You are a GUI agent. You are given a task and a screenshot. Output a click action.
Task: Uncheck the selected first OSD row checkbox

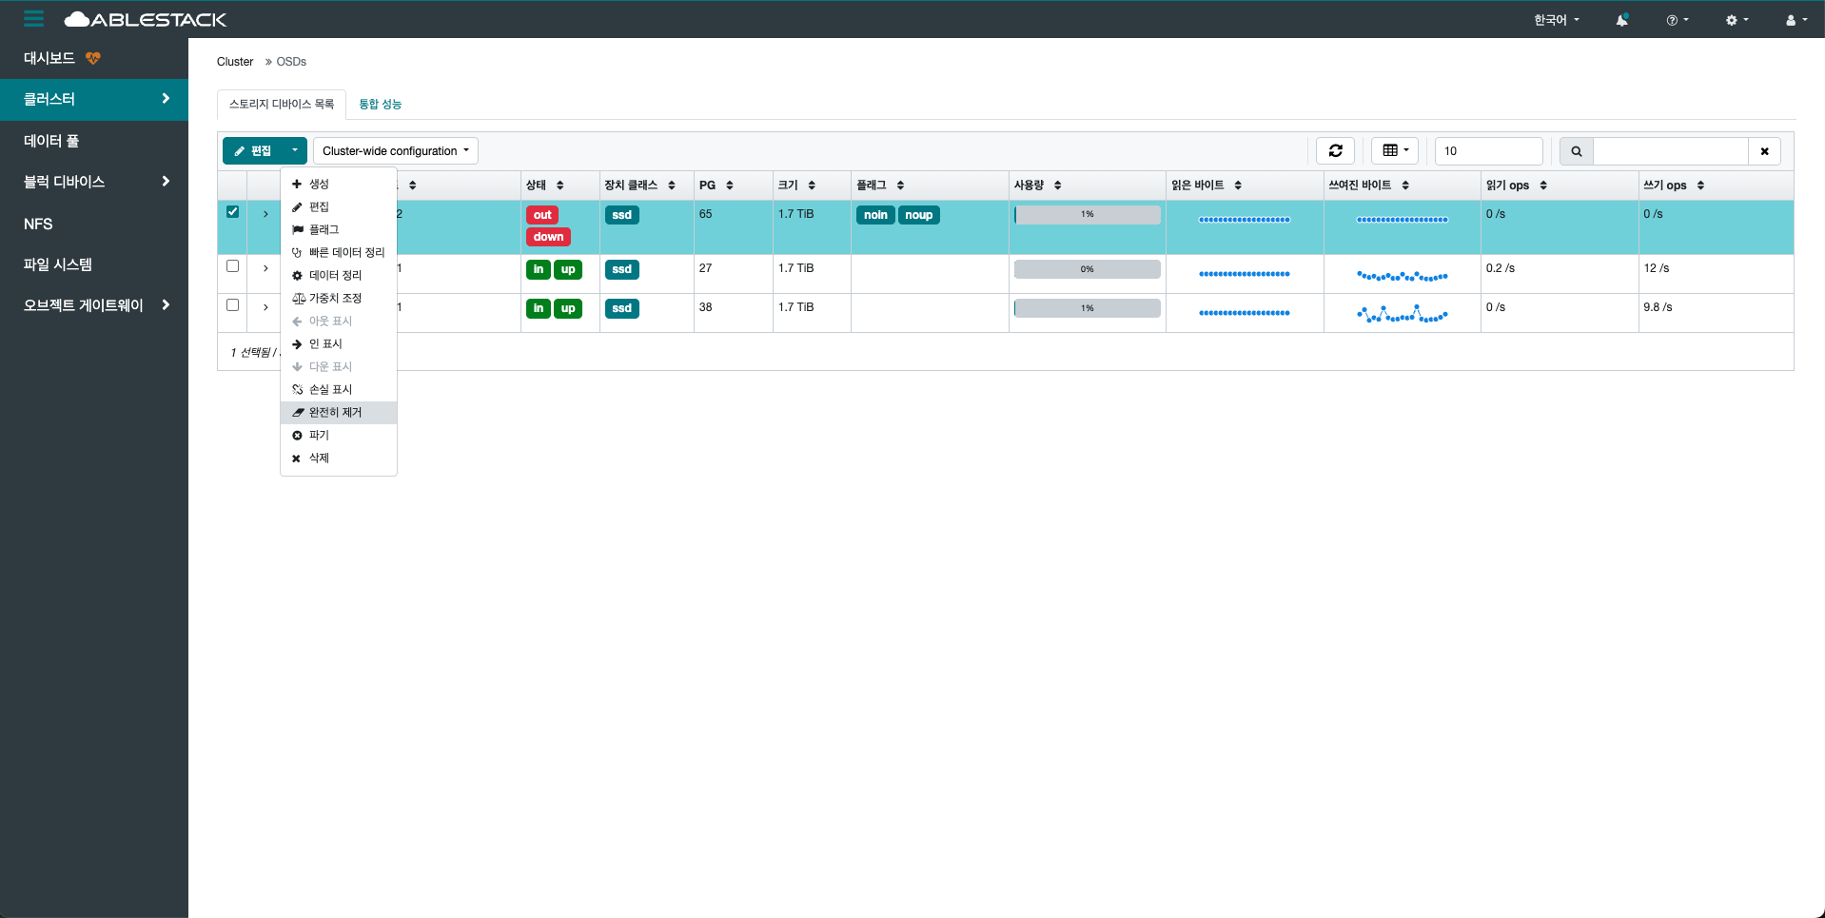pyautogui.click(x=232, y=212)
